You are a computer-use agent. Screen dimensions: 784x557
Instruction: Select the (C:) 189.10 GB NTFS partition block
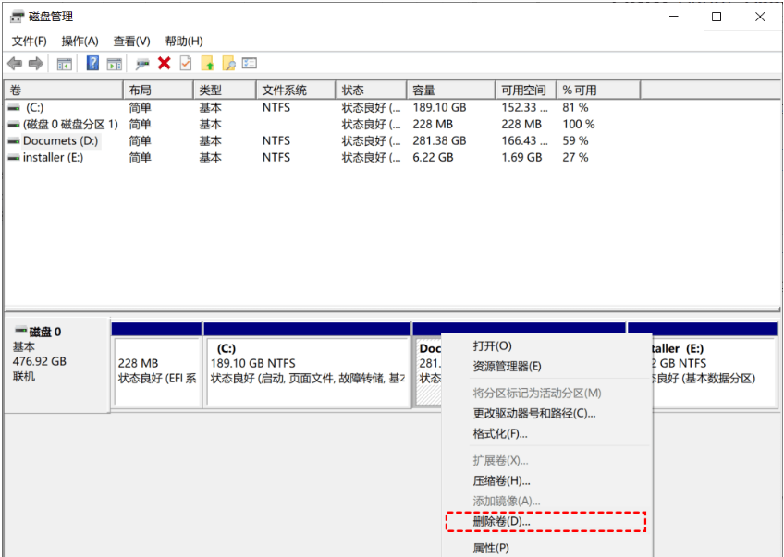[x=308, y=365]
